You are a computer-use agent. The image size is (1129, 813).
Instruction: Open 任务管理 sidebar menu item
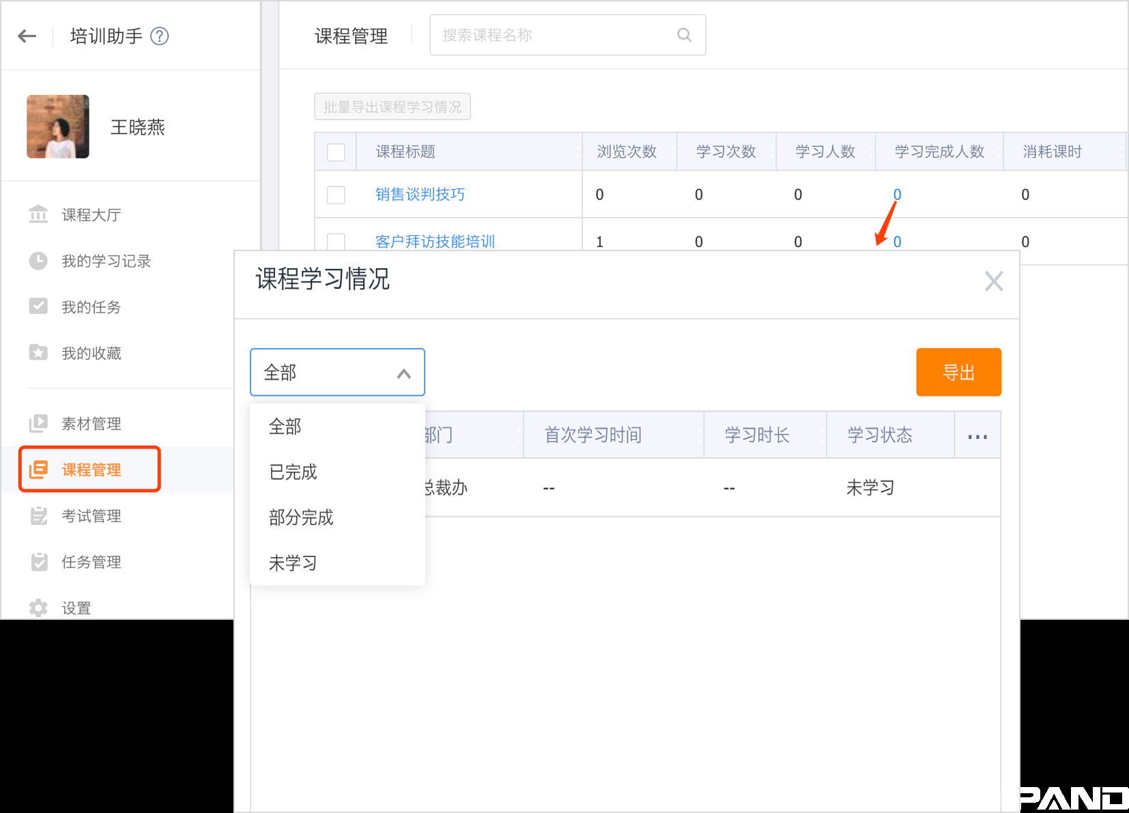91,562
